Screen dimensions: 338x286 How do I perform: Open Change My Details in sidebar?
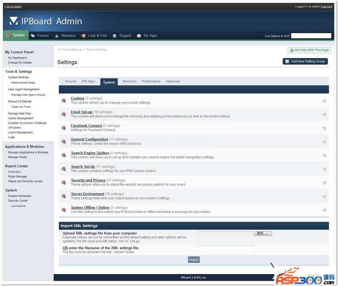(x=20, y=63)
